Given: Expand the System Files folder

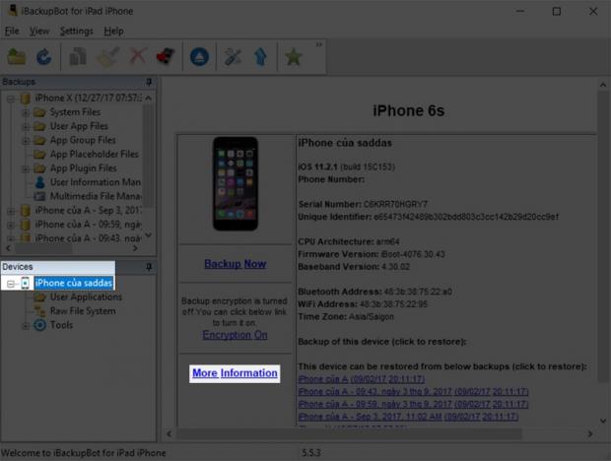Looking at the screenshot, I should click(x=26, y=113).
